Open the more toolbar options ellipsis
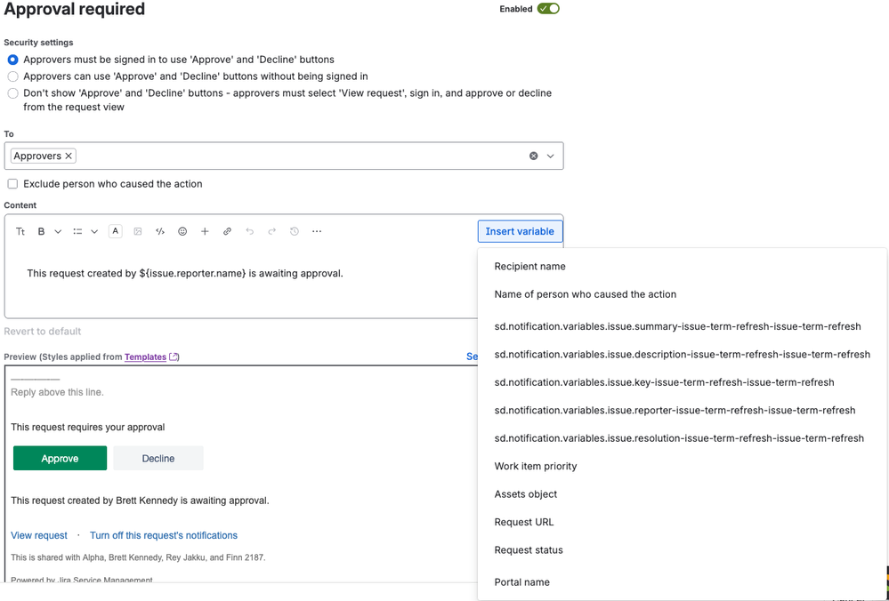This screenshot has width=889, height=601. (316, 231)
